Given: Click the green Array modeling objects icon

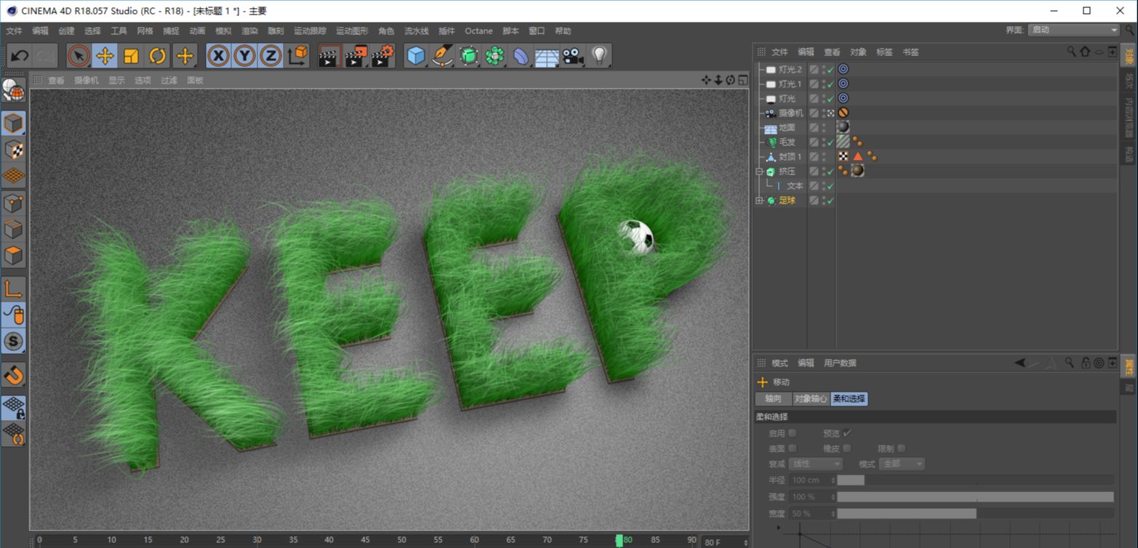Looking at the screenshot, I should (x=495, y=56).
